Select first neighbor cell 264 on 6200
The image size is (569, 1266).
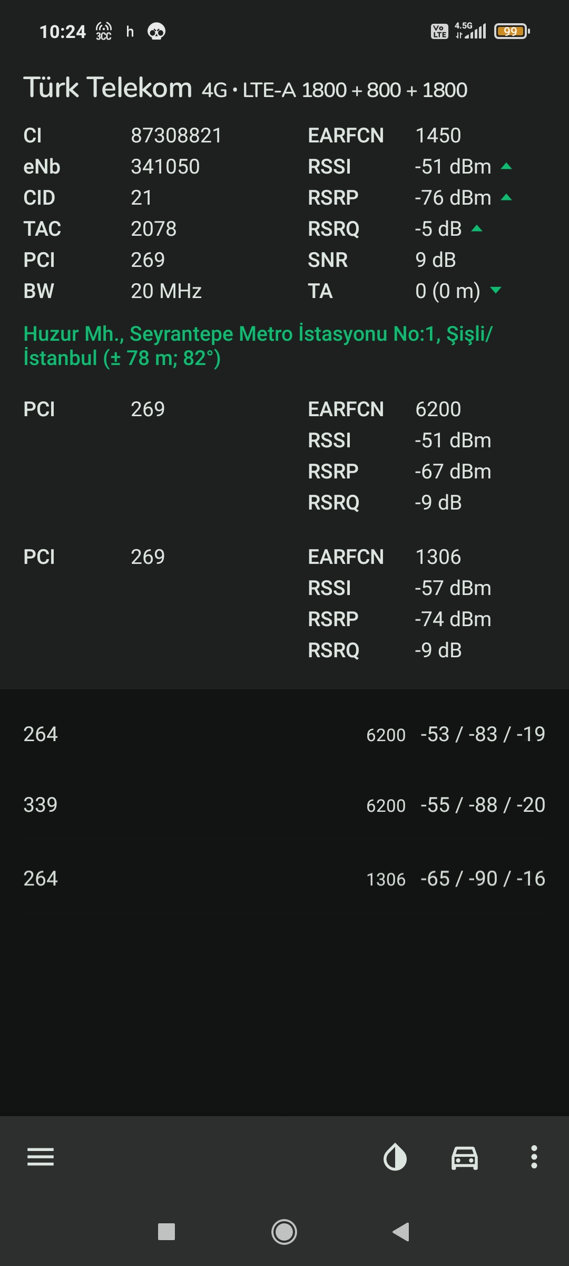(284, 734)
